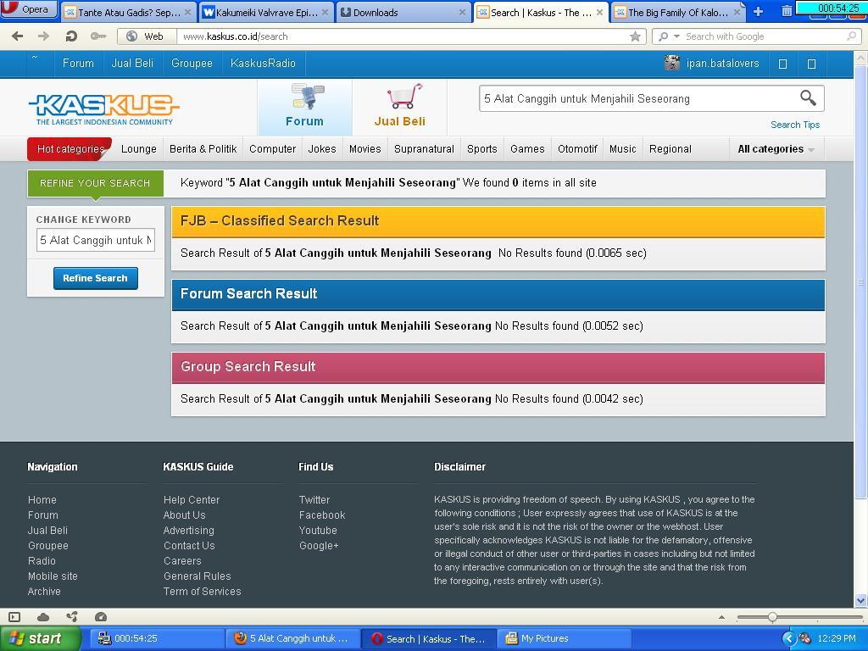Switch to the Tante Atau Gadis tab
The width and height of the screenshot is (868, 651).
coord(129,12)
